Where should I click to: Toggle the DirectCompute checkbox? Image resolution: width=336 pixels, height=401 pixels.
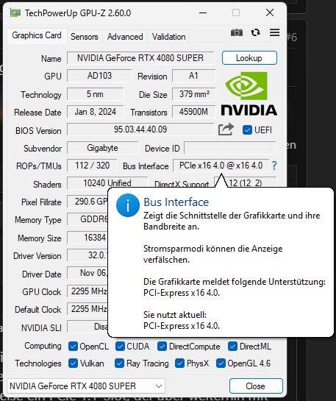click(162, 347)
